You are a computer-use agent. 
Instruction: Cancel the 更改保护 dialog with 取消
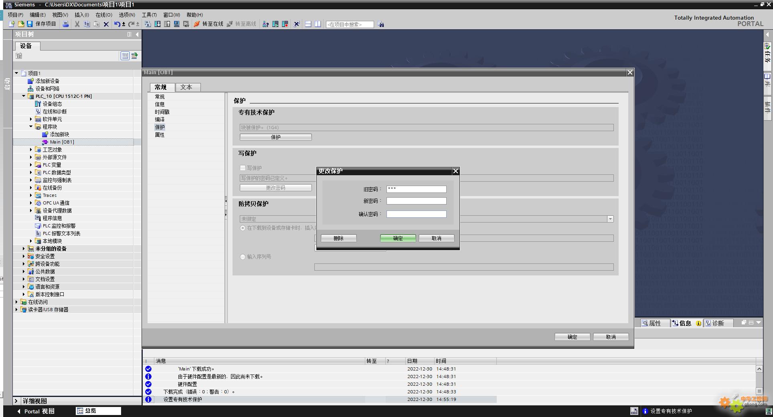[x=436, y=238]
